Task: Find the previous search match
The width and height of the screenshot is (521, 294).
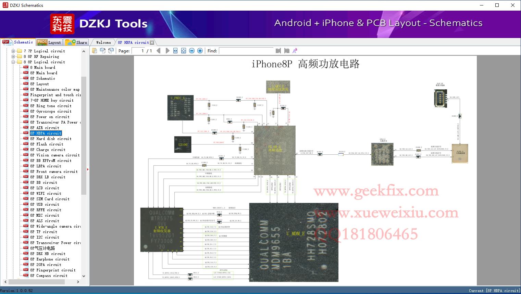Action: pyautogui.click(x=278, y=51)
